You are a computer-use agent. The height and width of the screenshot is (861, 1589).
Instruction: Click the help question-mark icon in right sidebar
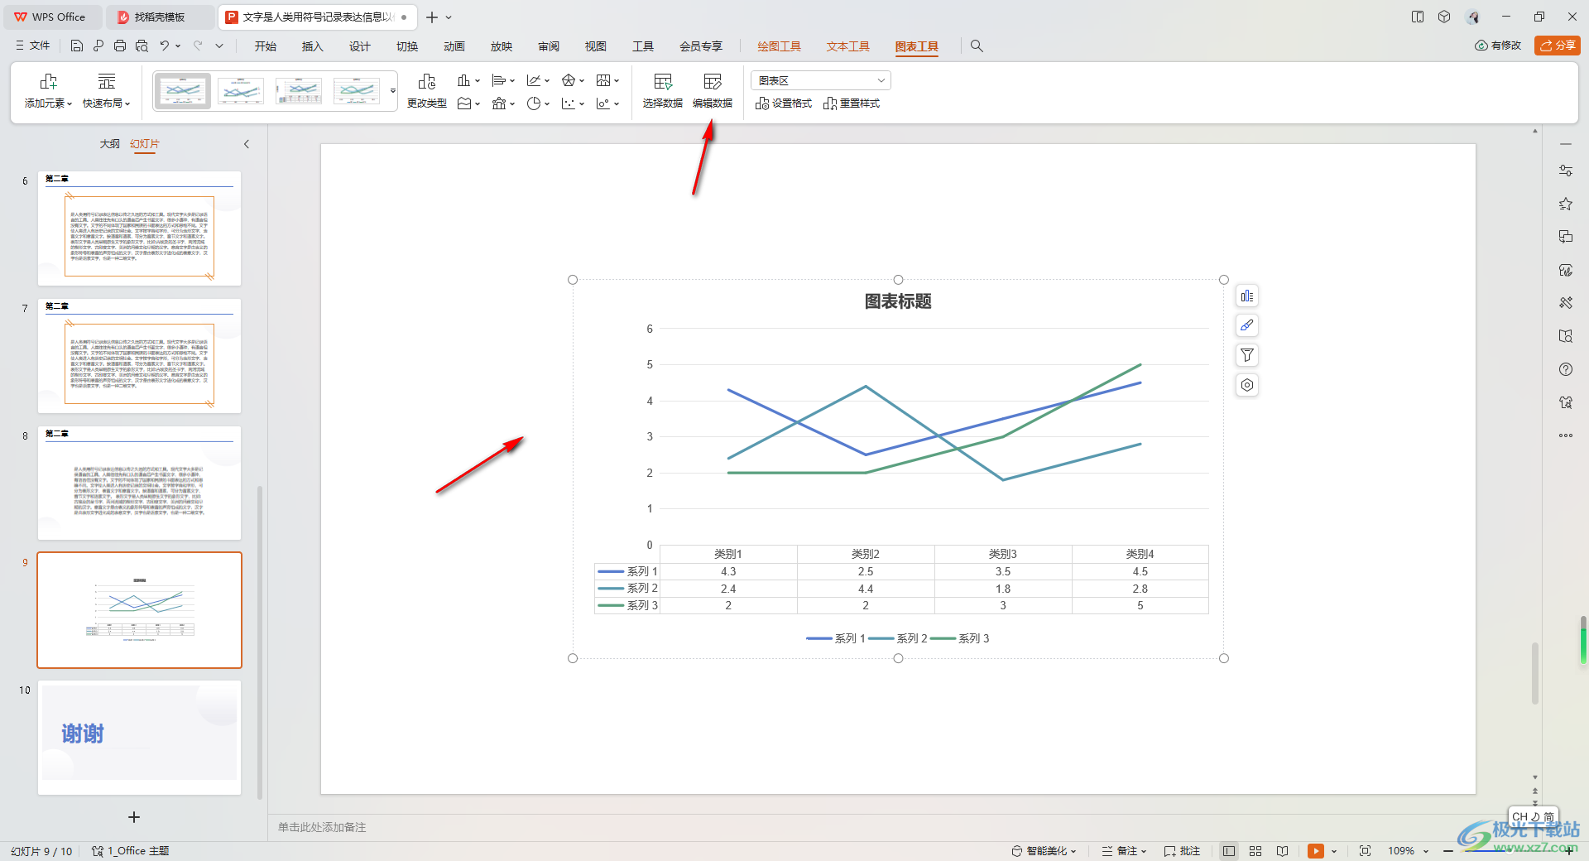coord(1566,369)
